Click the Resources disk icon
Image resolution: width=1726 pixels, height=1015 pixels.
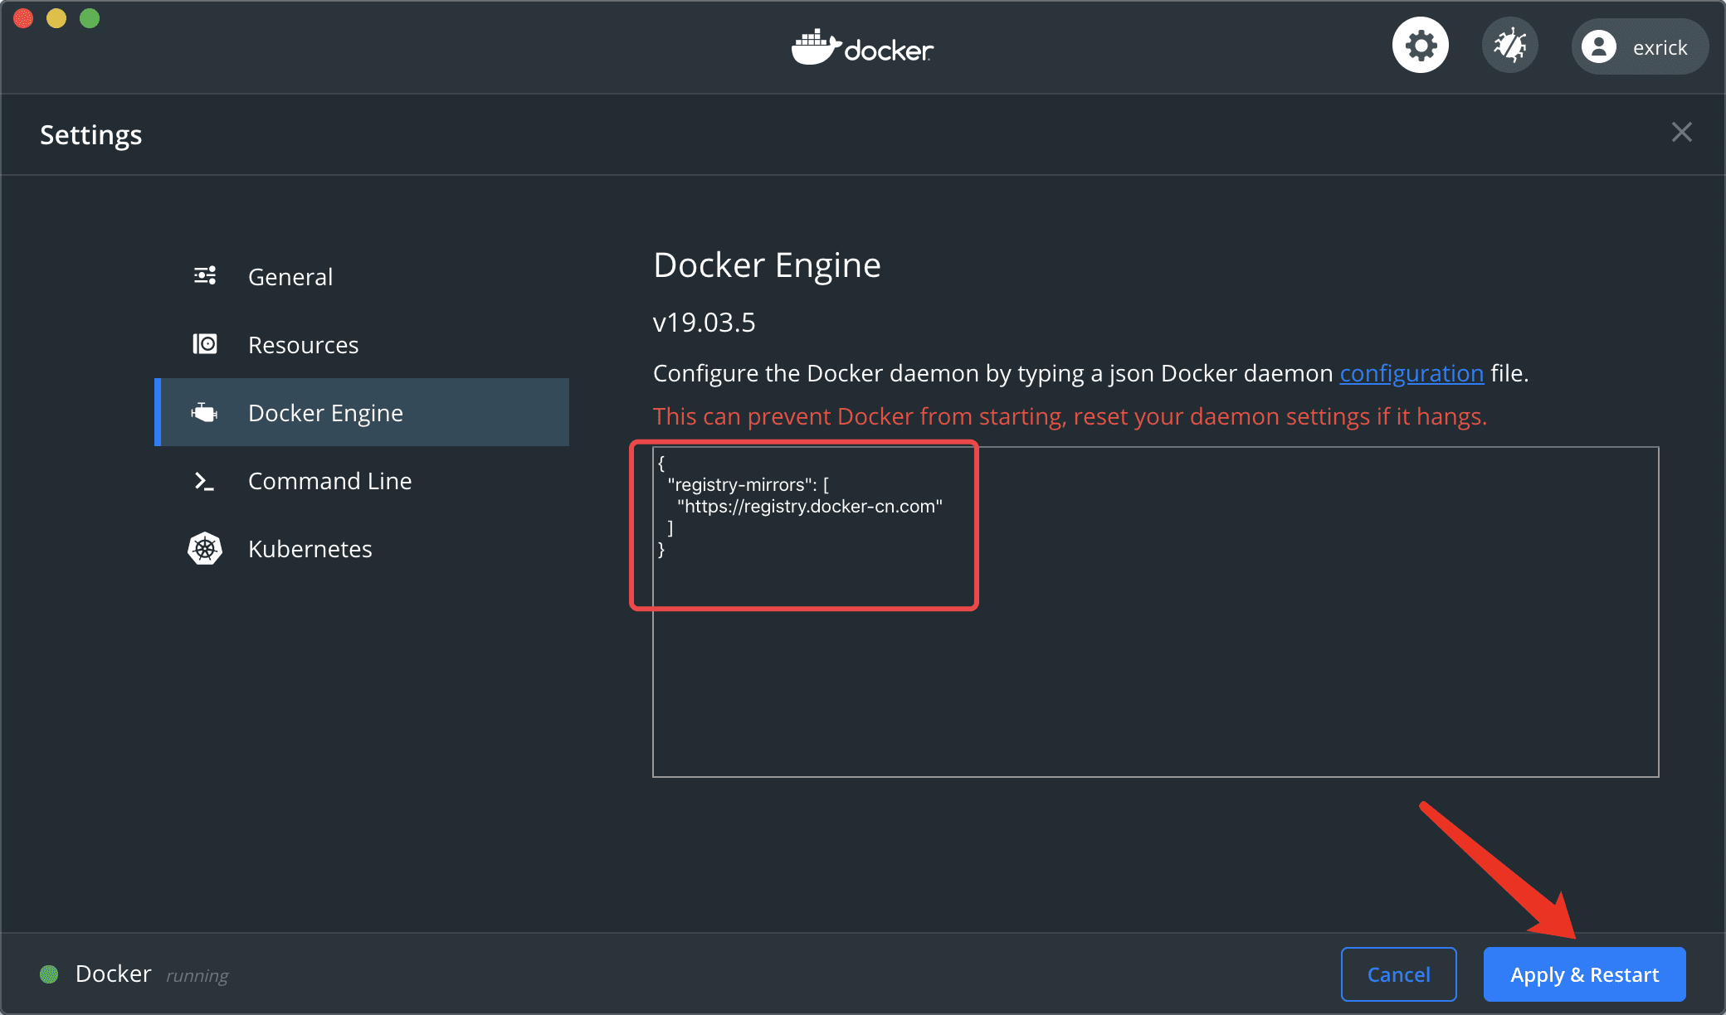[x=205, y=344]
